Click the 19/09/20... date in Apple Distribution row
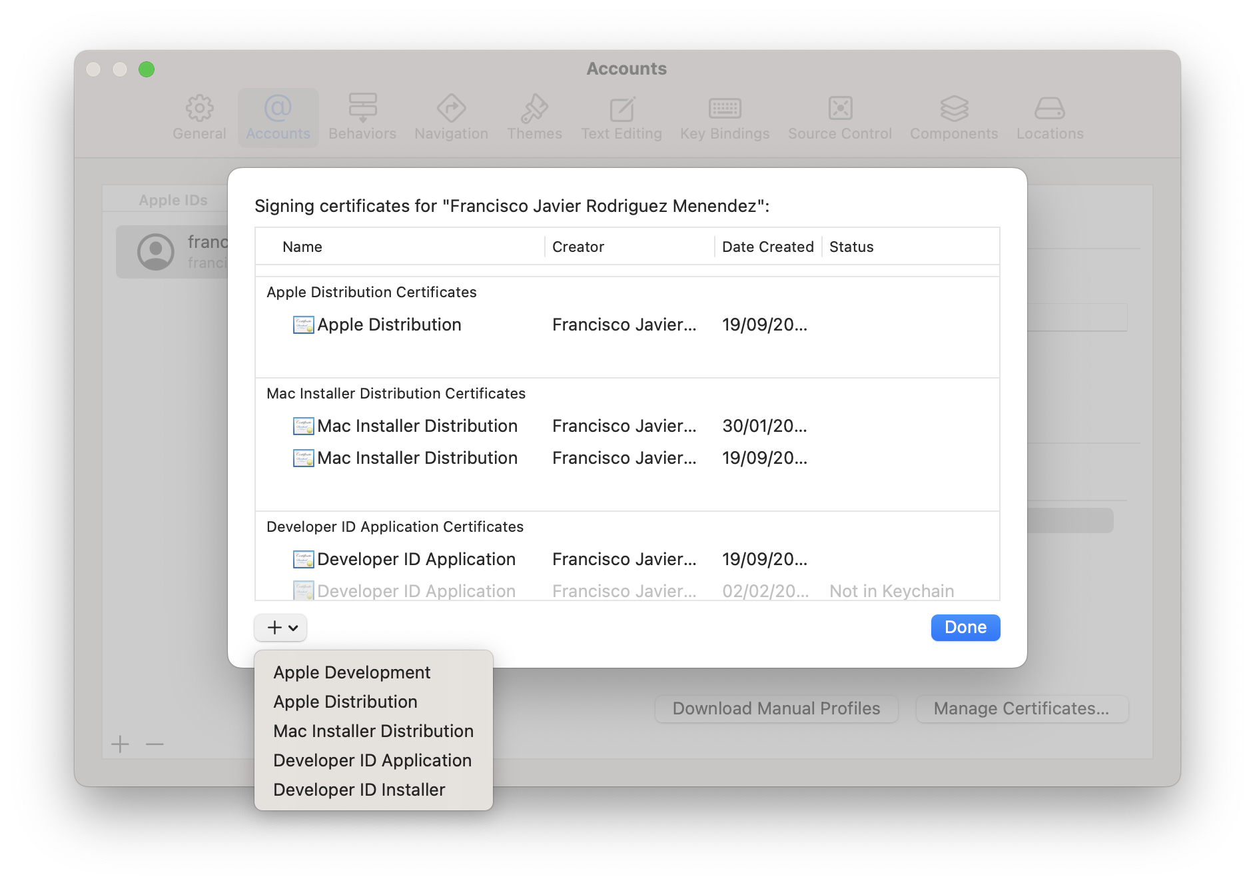This screenshot has height=885, width=1255. click(x=765, y=325)
